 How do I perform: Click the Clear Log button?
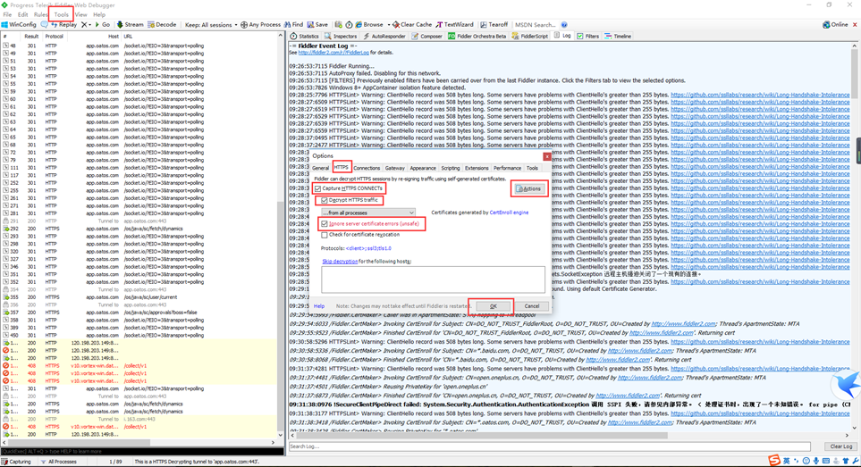(x=840, y=446)
